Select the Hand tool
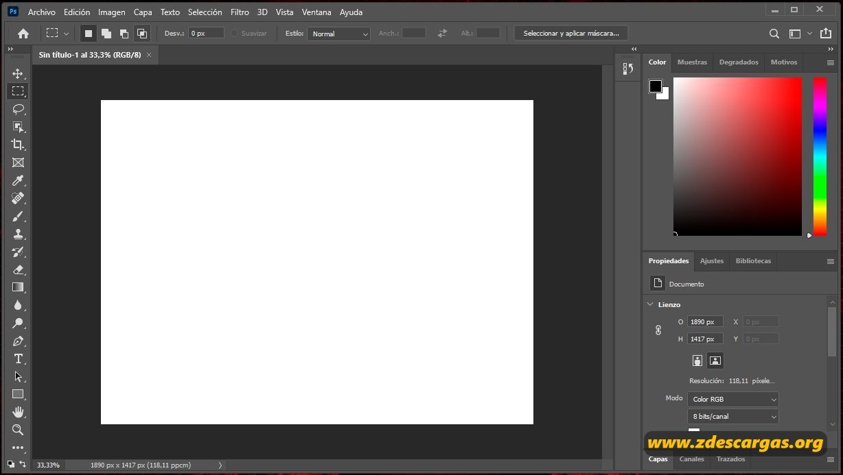This screenshot has height=475, width=843. tap(18, 412)
